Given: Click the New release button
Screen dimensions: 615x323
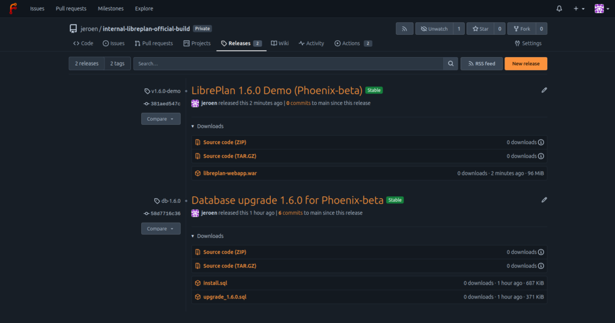Looking at the screenshot, I should point(526,64).
